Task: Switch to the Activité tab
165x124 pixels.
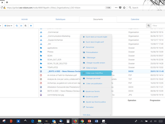Action: point(24,19)
